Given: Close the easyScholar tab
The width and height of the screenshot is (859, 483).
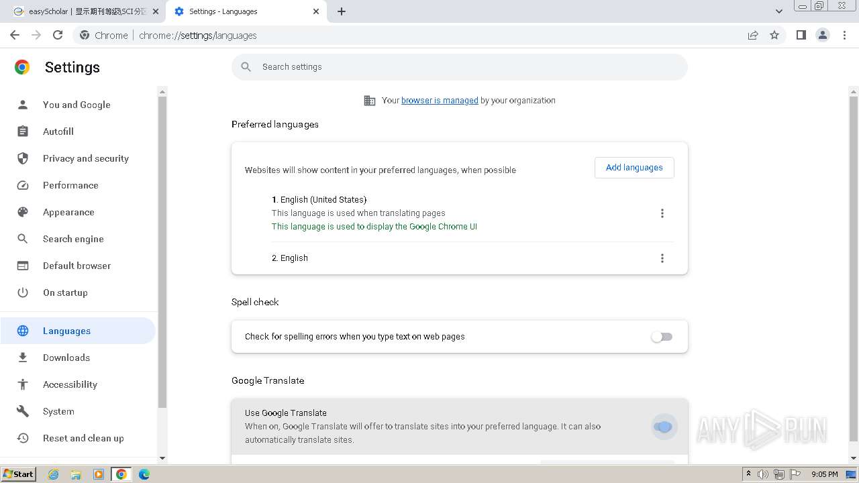Looking at the screenshot, I should [x=156, y=11].
